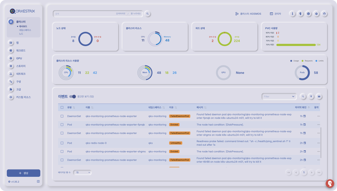Open the GPU sidebar icon
The width and height of the screenshot is (337, 191).
[11, 58]
